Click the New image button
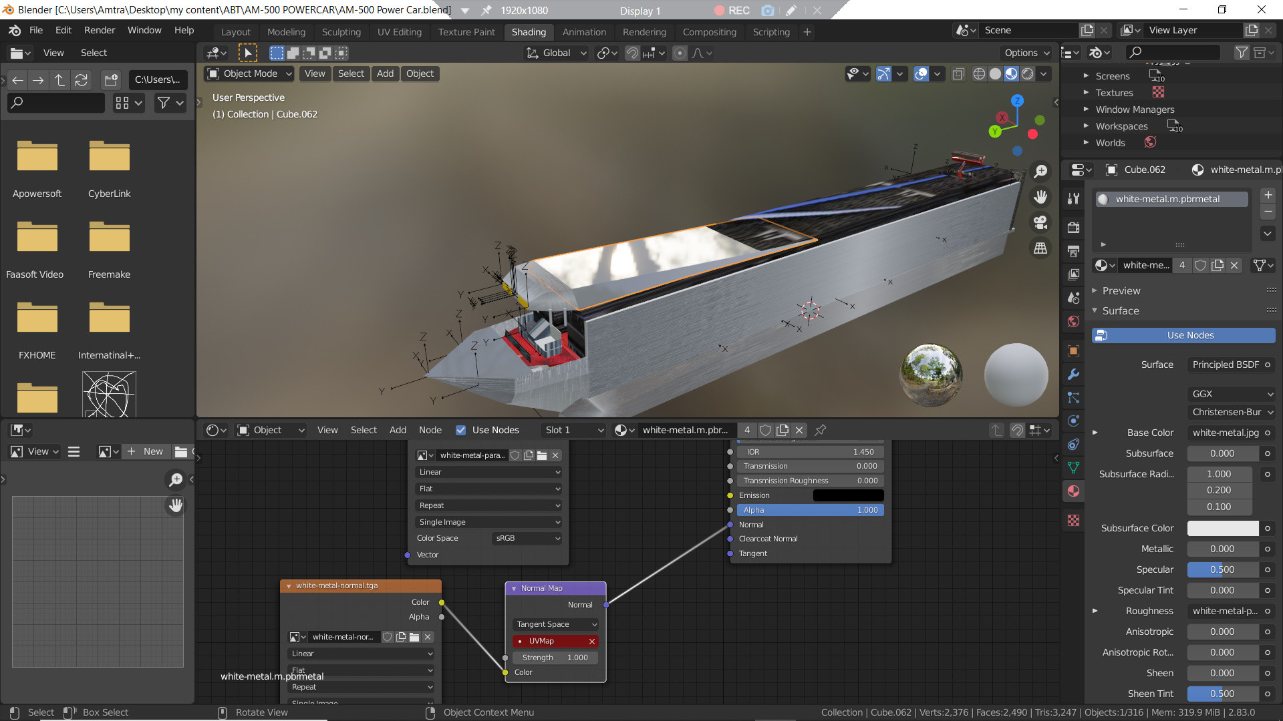The image size is (1283, 721). click(146, 451)
